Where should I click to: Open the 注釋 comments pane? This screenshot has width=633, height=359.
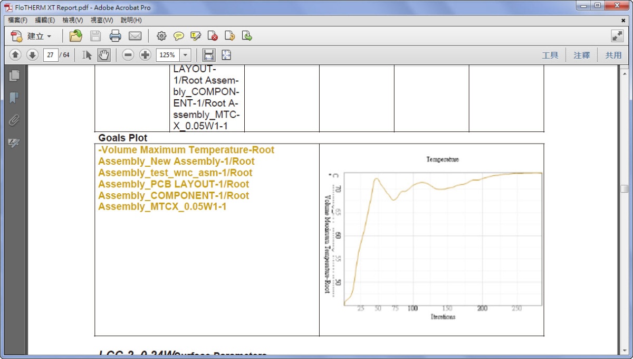point(581,54)
